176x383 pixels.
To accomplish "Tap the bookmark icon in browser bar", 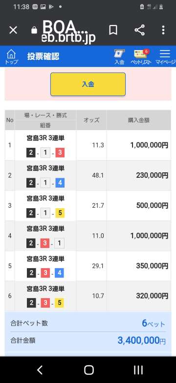I will (113, 30).
